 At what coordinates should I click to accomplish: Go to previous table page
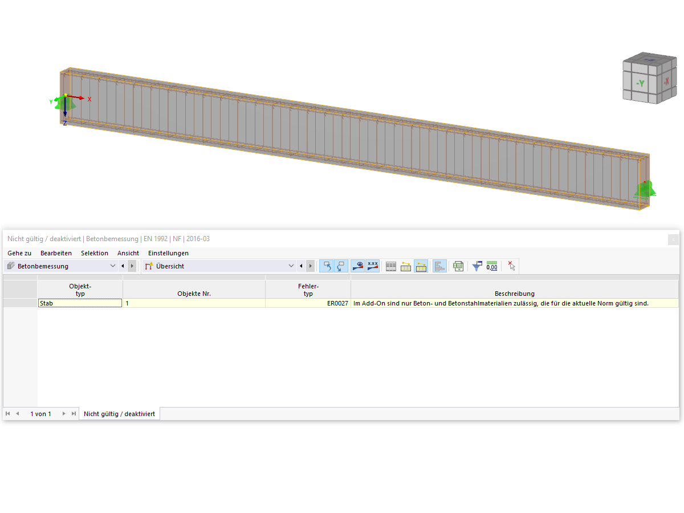pyautogui.click(x=17, y=414)
